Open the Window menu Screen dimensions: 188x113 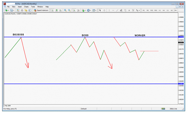tap(40, 7)
